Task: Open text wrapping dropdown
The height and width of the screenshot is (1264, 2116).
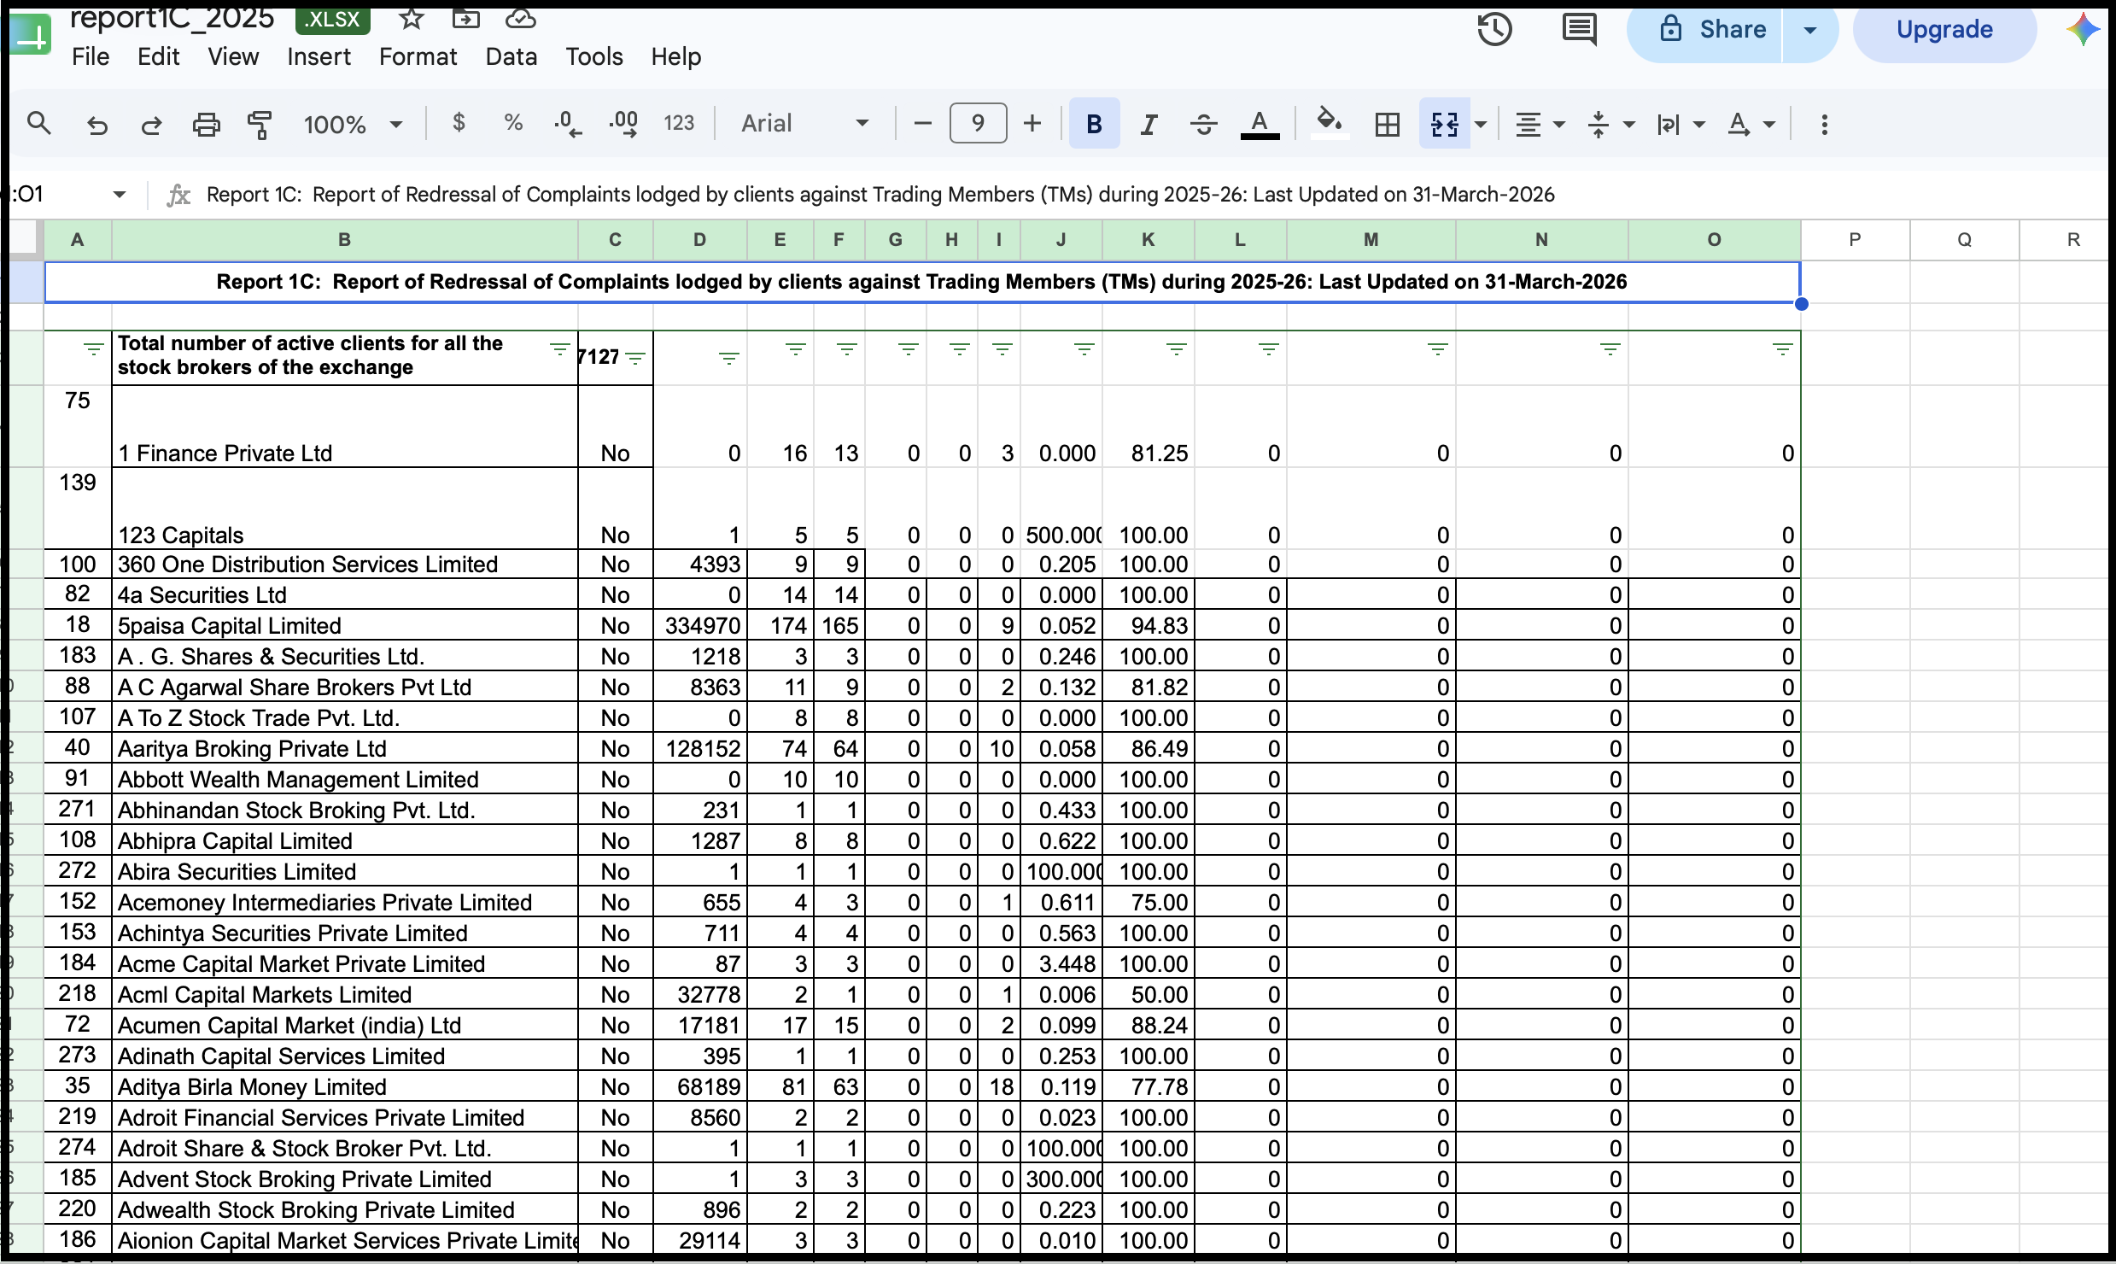Action: [x=1681, y=125]
